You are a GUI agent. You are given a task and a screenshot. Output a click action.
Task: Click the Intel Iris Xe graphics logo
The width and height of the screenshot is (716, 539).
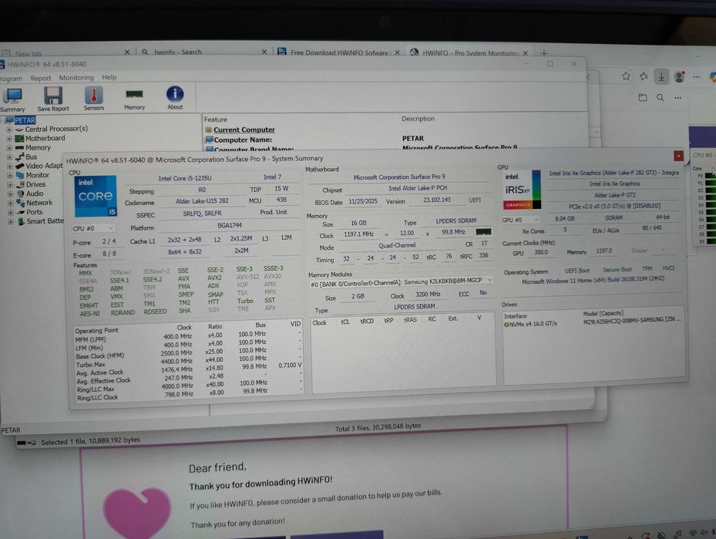pos(522,190)
